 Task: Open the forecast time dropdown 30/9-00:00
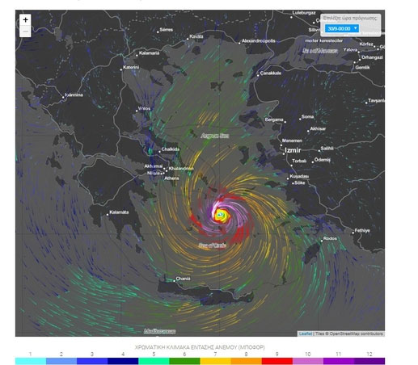[x=342, y=28]
